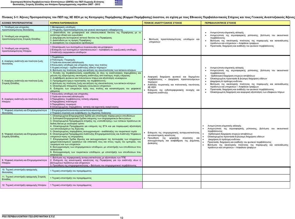Click the "ΓΕΝΙΚΟΣ ΑΝΑΠΤΥΞΙΑΚΟΣ ΣΤΟΧΟΣ" column header

(x=172, y=23)
